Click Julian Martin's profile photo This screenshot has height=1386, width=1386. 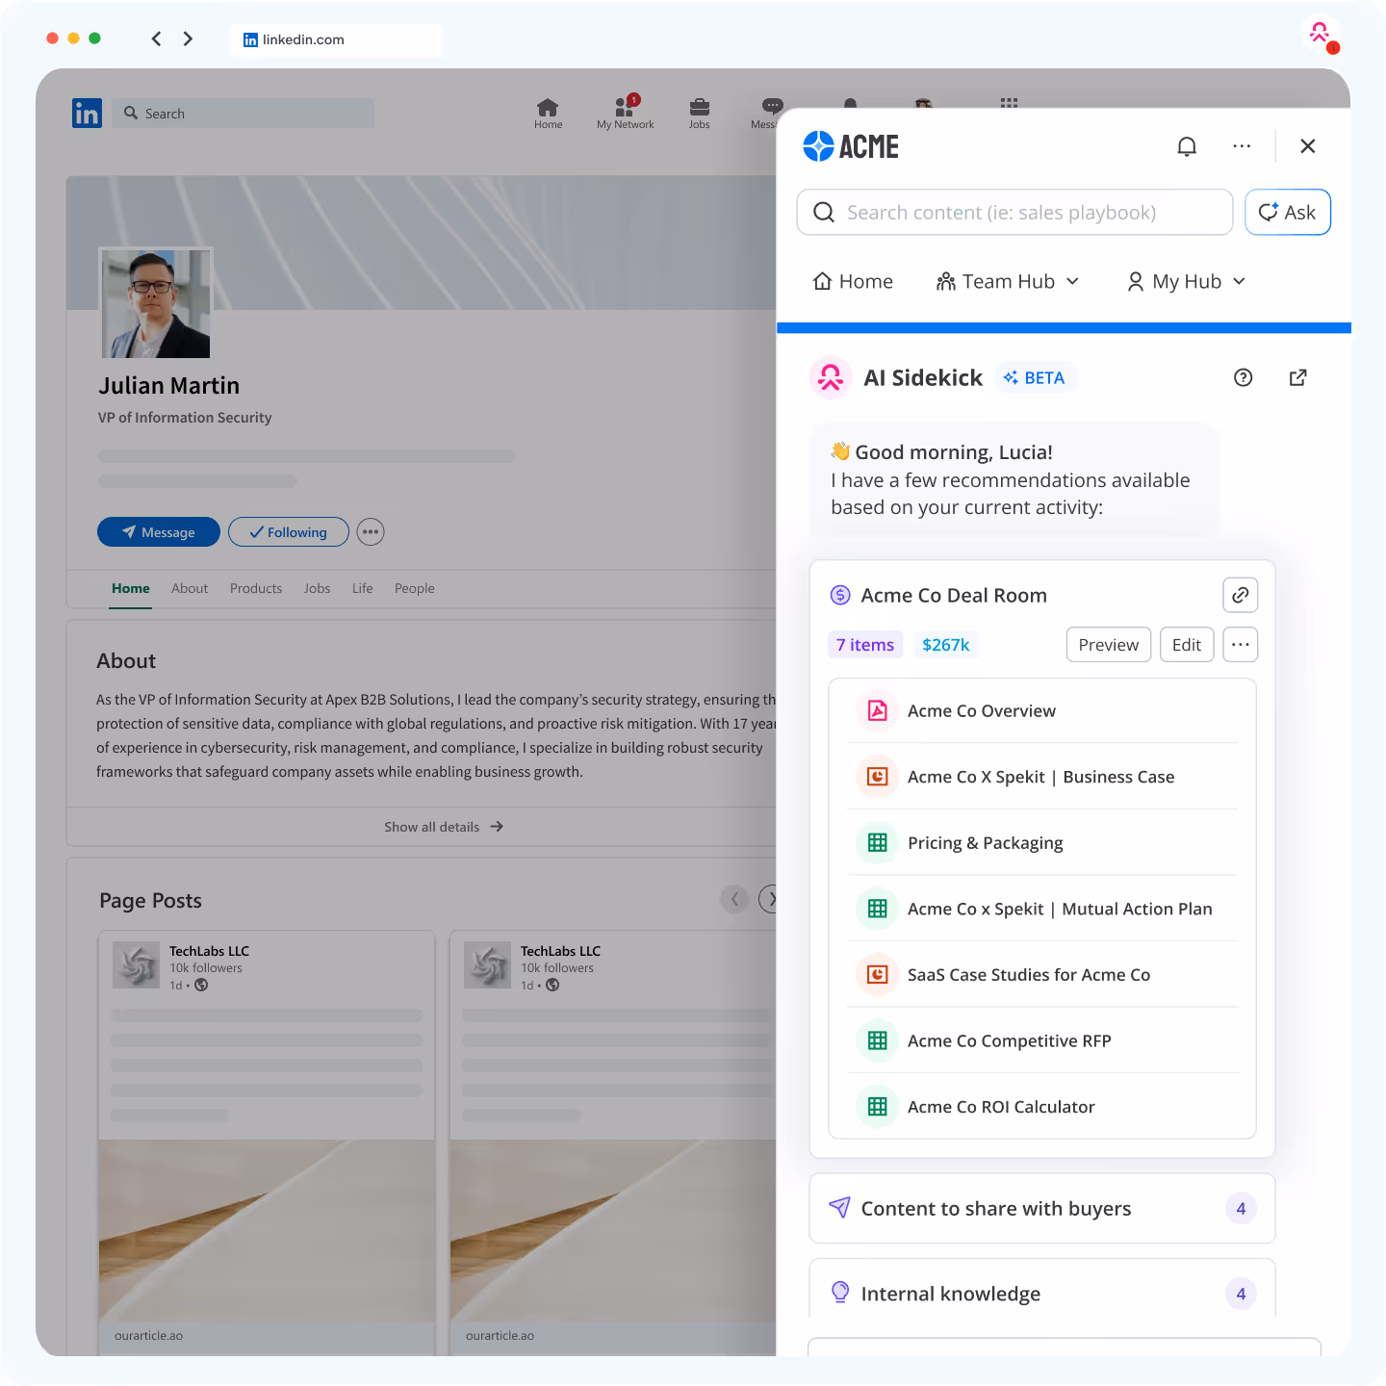tap(155, 304)
